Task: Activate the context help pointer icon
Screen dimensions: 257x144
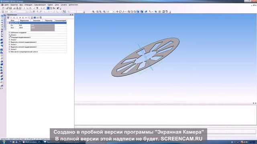Action: [58, 8]
